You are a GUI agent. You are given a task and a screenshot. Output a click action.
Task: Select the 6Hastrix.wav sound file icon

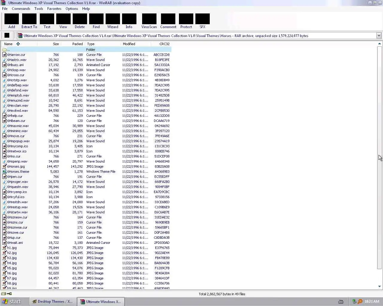point(4,60)
